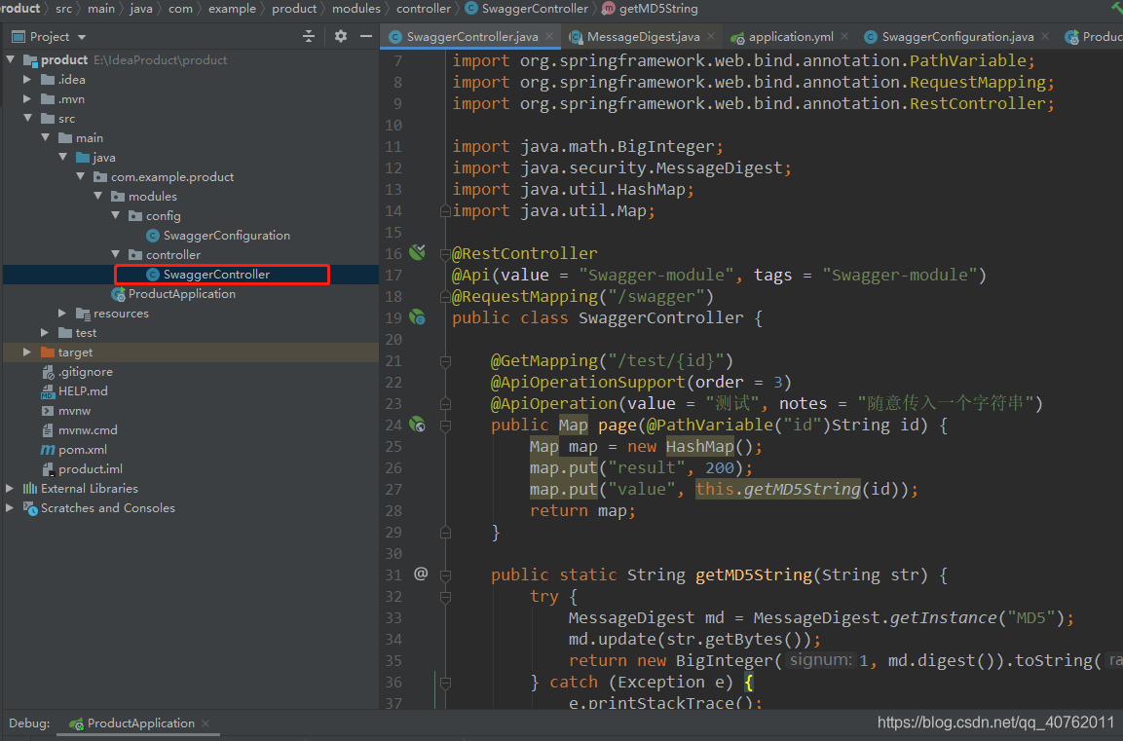1123x741 pixels.
Task: Collapse the modules package
Action: tap(97, 196)
